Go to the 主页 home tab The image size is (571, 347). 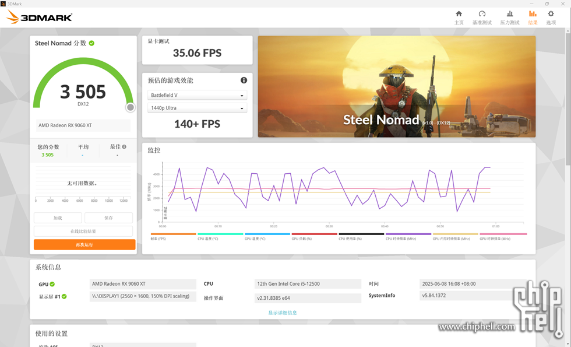pos(459,17)
